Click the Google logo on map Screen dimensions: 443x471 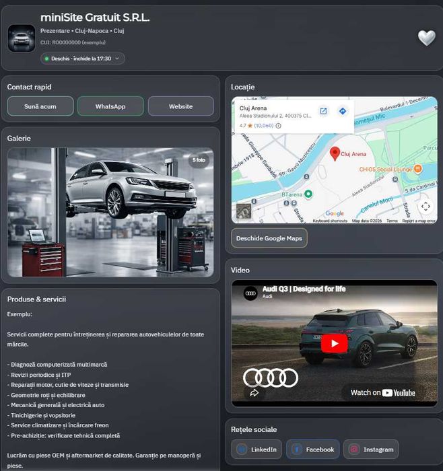click(335, 213)
